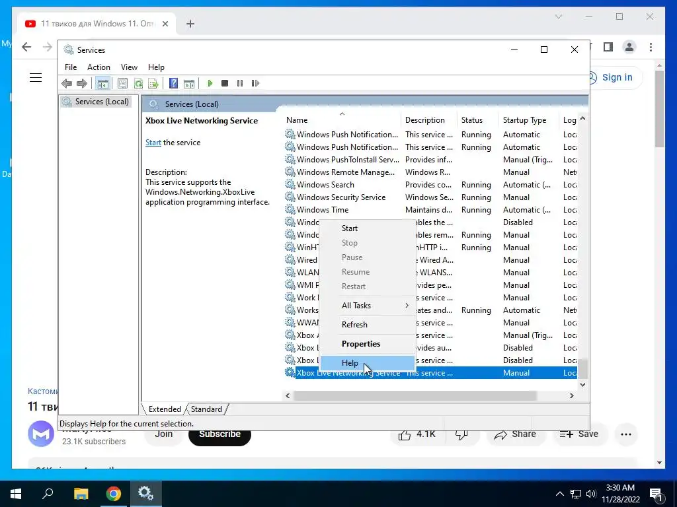
Task: Click the up arrow of services list scrollbar
Action: tap(583, 118)
